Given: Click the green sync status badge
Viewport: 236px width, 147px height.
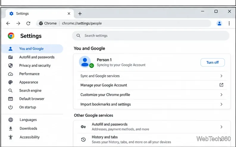Looking at the screenshot, I should pos(91,65).
